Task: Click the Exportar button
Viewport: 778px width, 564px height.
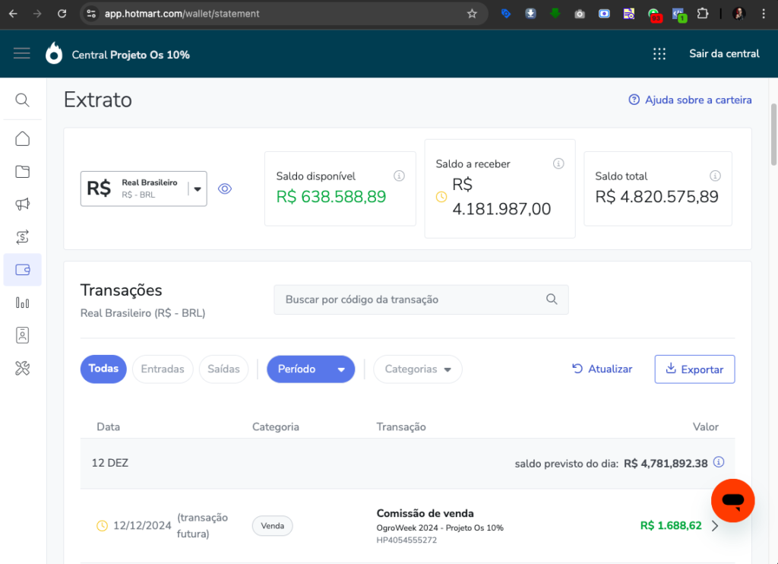Action: [x=694, y=369]
